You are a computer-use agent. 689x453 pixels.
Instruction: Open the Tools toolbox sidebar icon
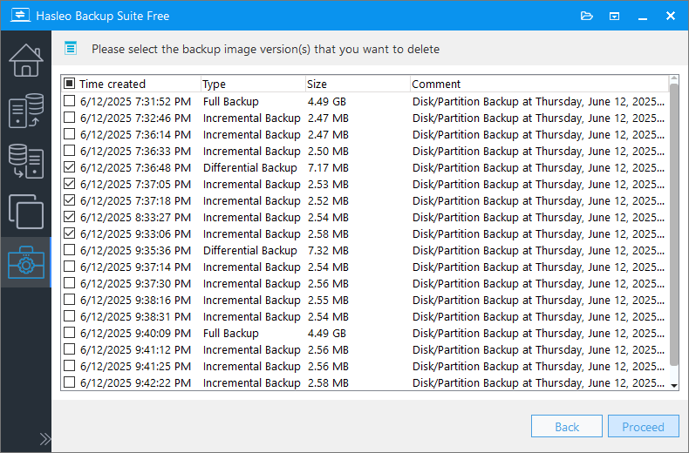pos(26,262)
